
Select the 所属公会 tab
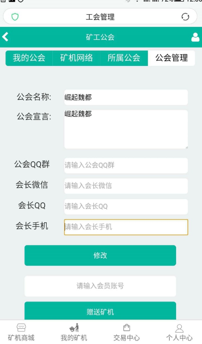[124, 58]
